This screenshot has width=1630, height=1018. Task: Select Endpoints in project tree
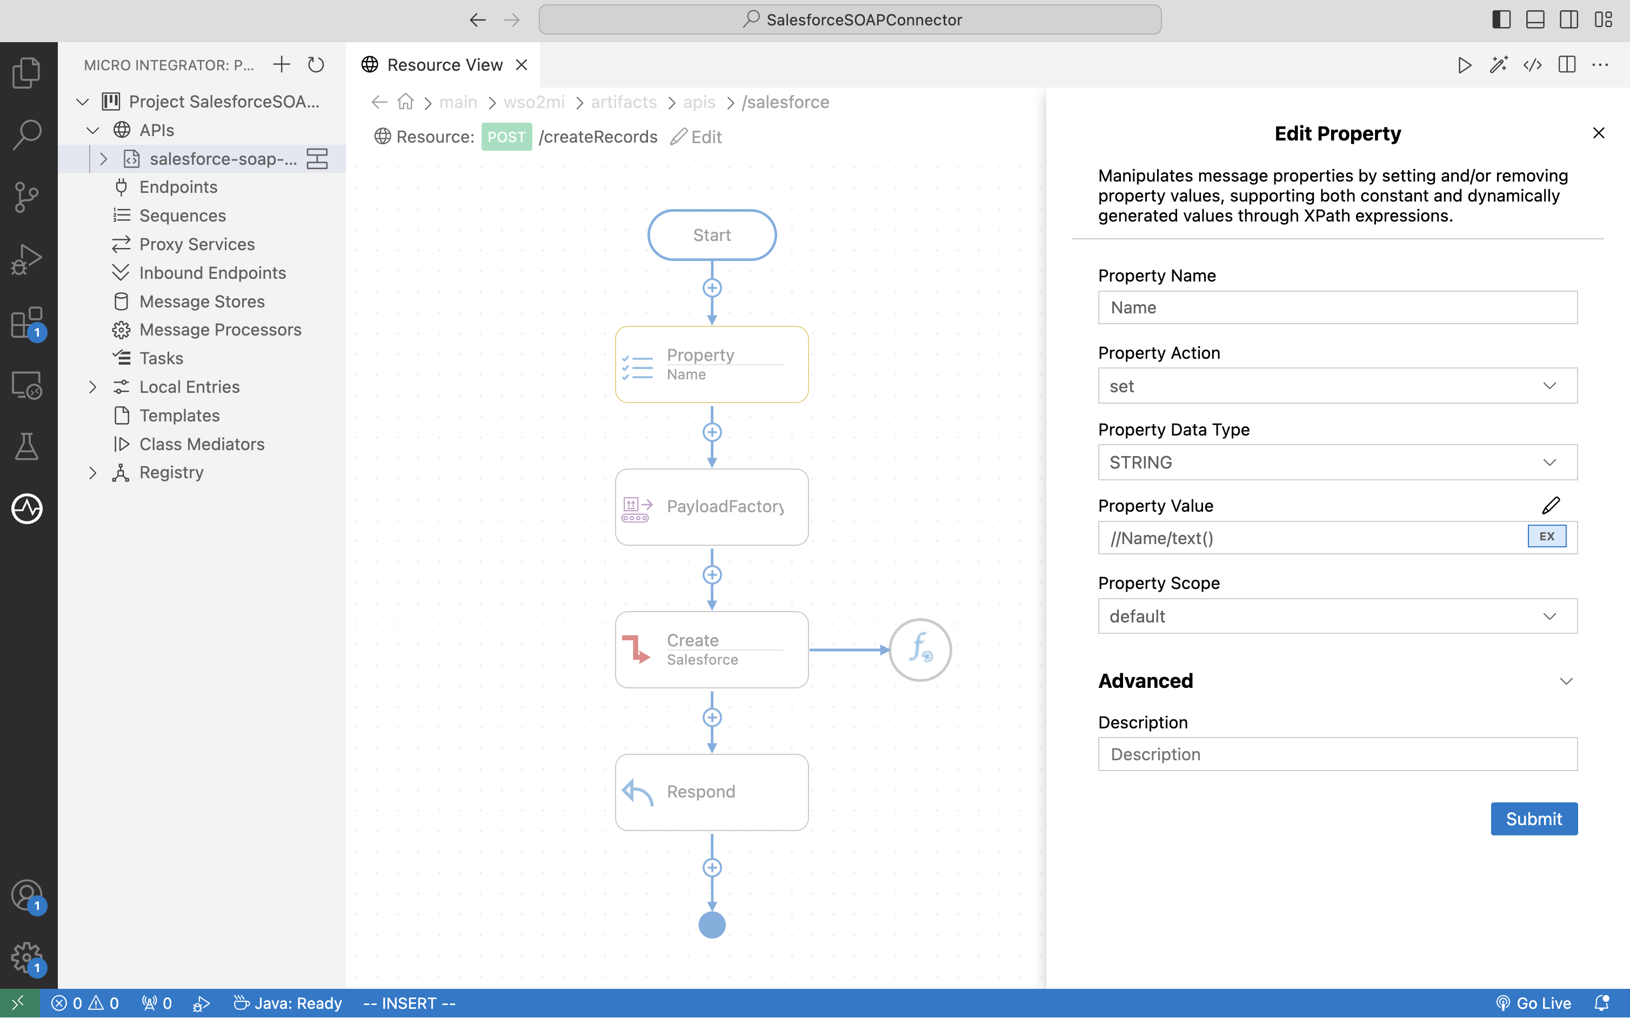coord(178,187)
